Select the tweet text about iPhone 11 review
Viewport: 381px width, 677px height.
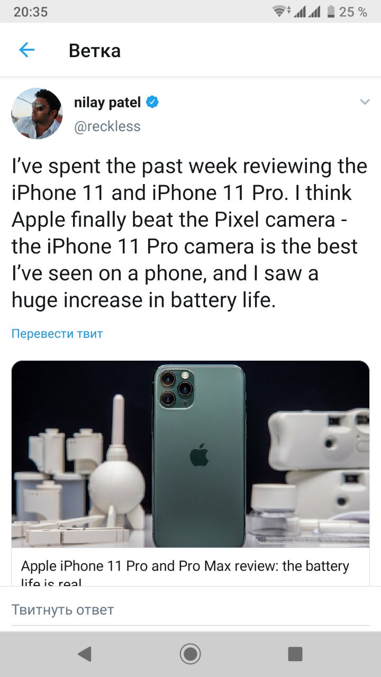point(189,233)
